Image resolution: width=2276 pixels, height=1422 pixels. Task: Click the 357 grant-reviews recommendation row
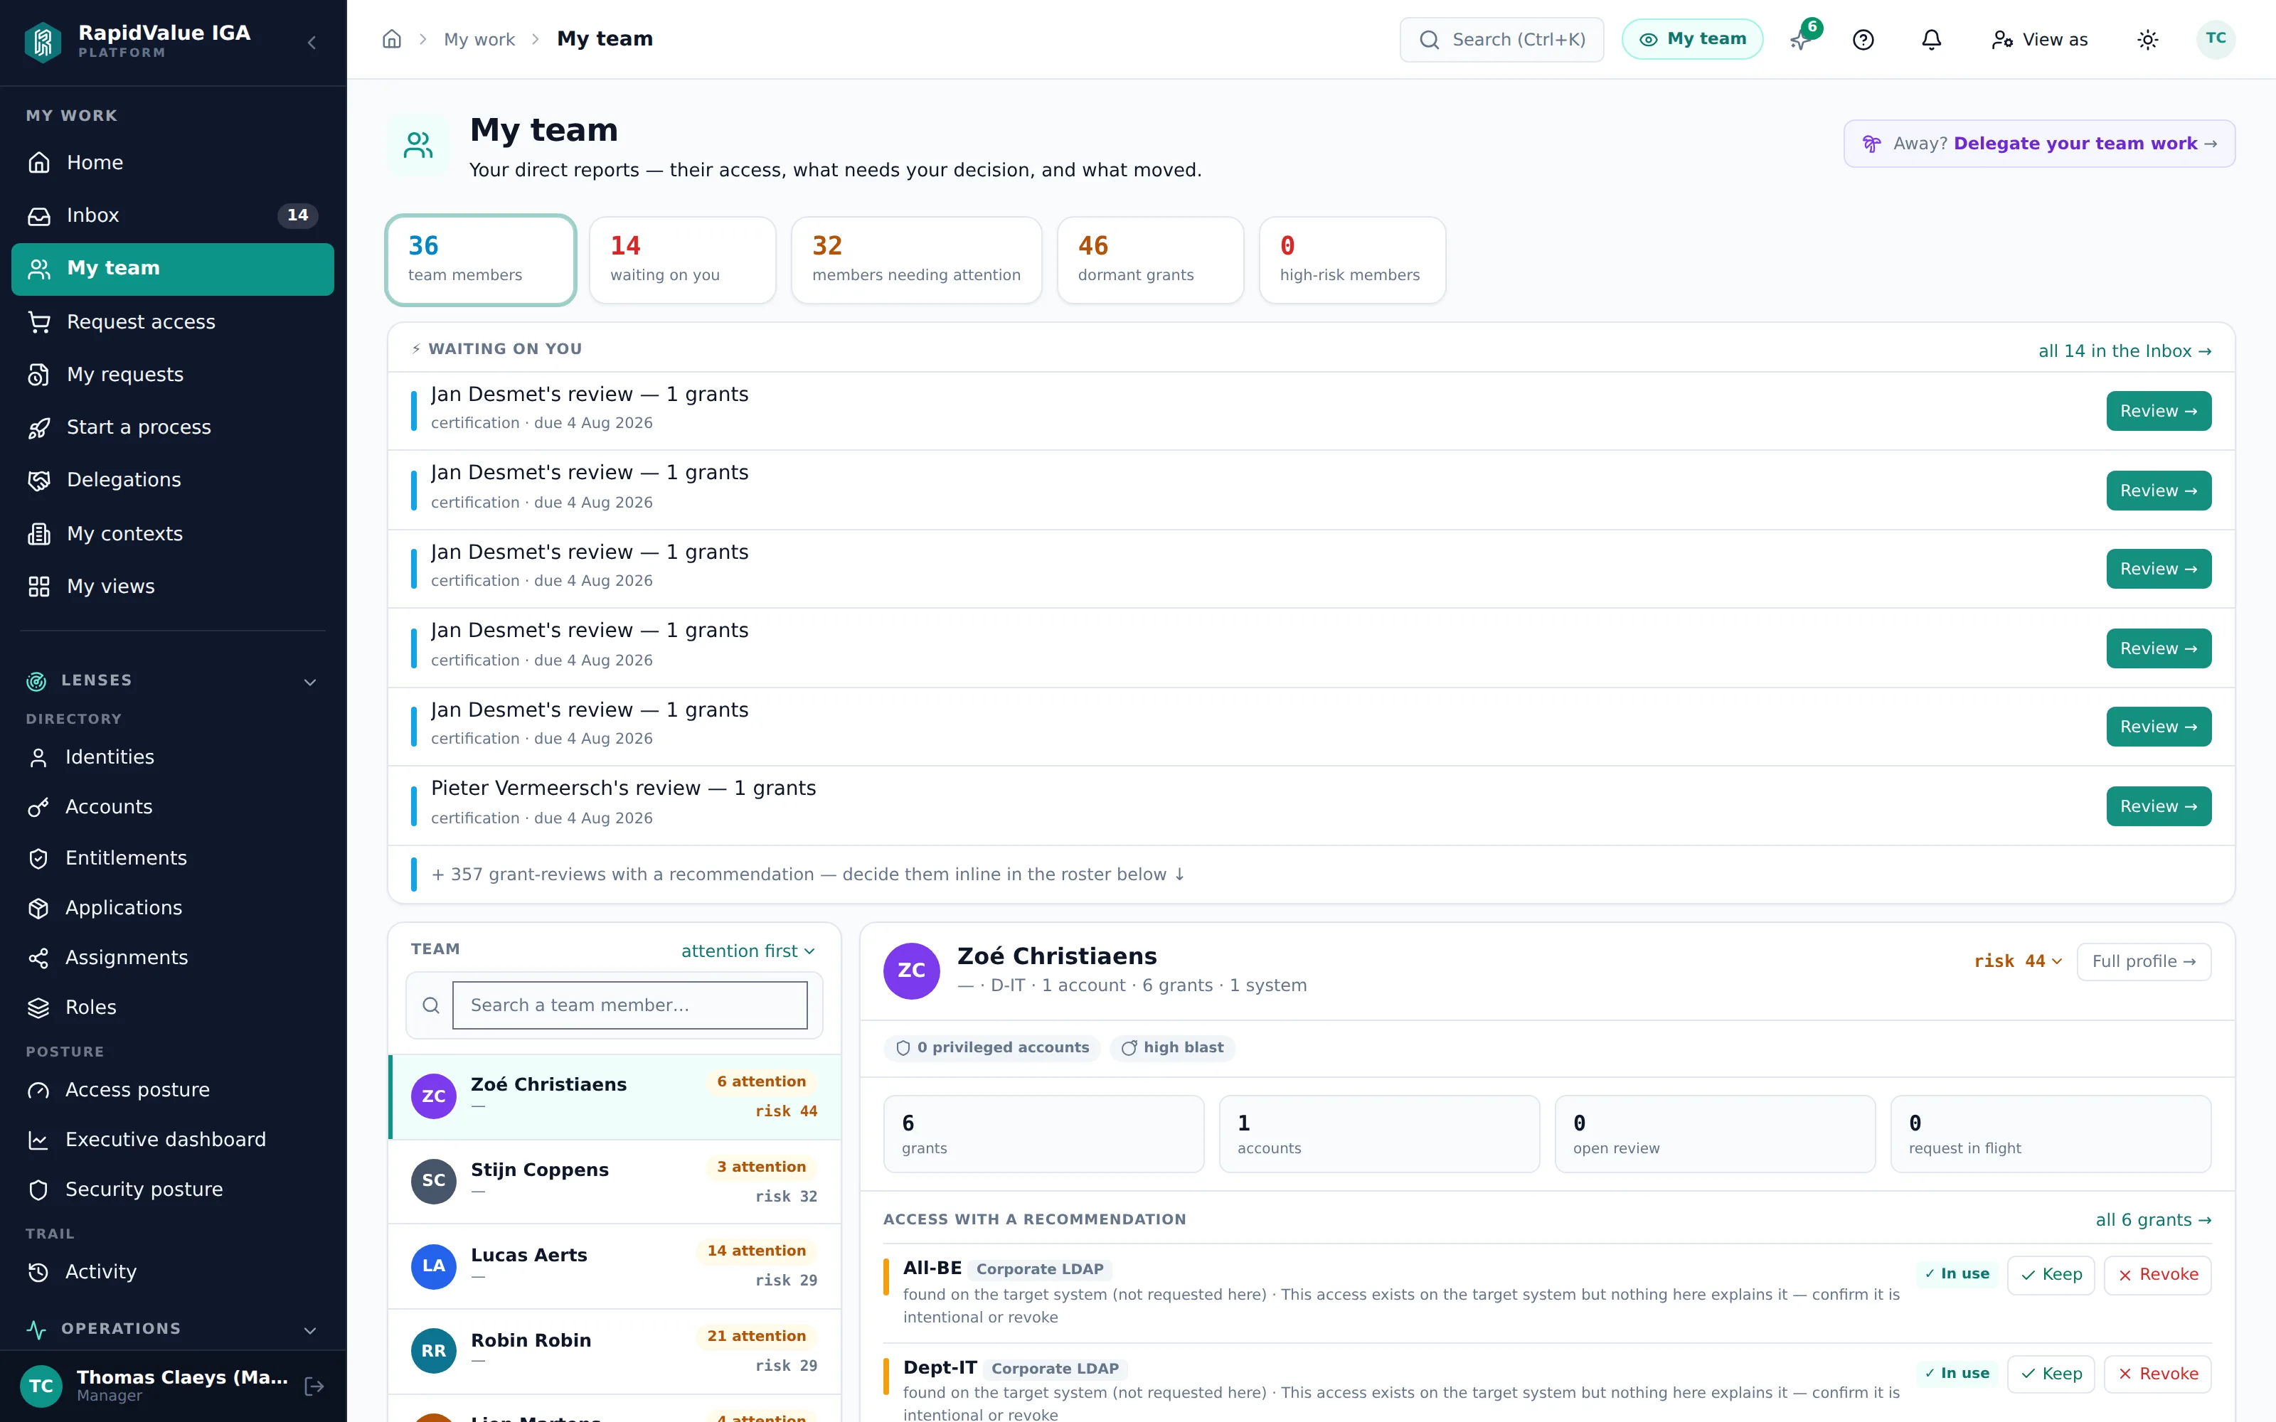click(1311, 875)
